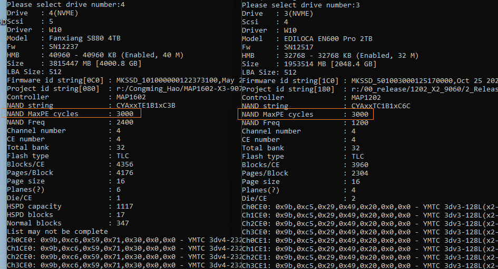Click right pane 'Die/CE : 2' line

click(x=299, y=199)
